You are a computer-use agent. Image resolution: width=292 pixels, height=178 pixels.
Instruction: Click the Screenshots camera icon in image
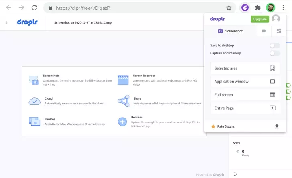click(x=34, y=80)
